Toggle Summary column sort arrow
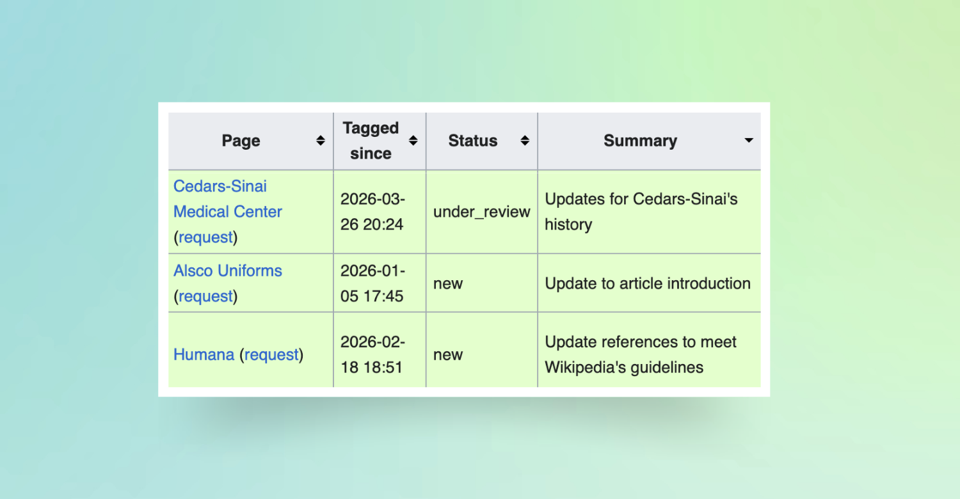Image resolution: width=960 pixels, height=499 pixels. click(749, 141)
